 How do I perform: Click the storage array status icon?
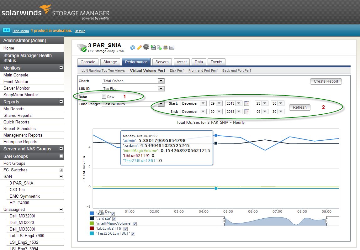(x=82, y=48)
